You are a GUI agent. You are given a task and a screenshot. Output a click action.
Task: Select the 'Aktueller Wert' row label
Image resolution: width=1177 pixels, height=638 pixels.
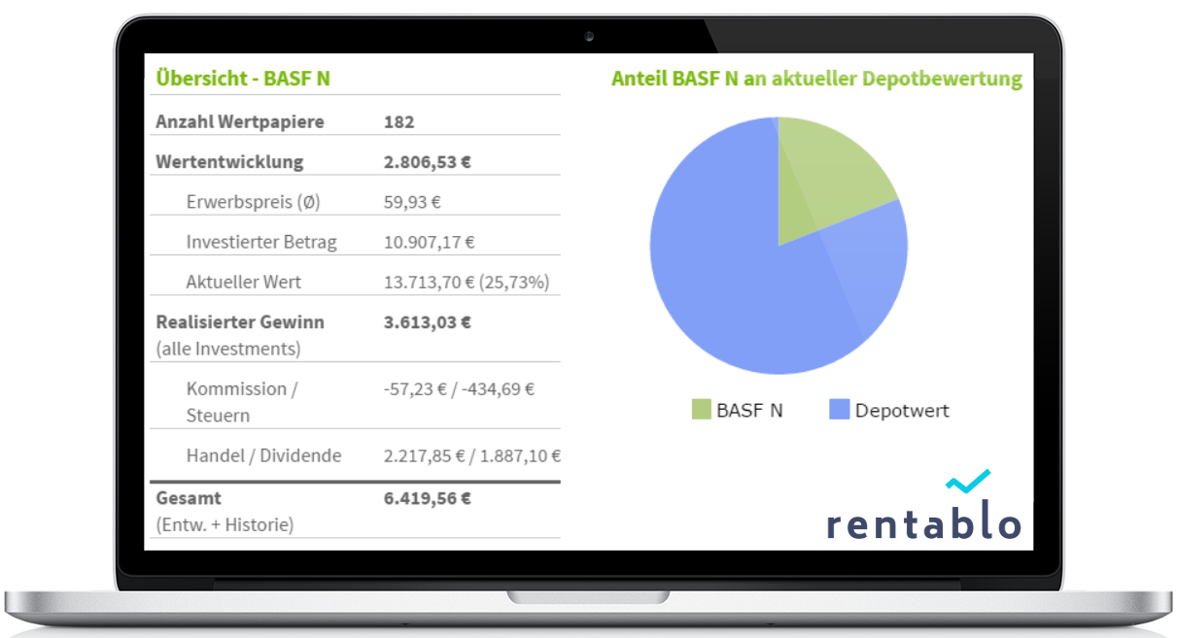[244, 282]
